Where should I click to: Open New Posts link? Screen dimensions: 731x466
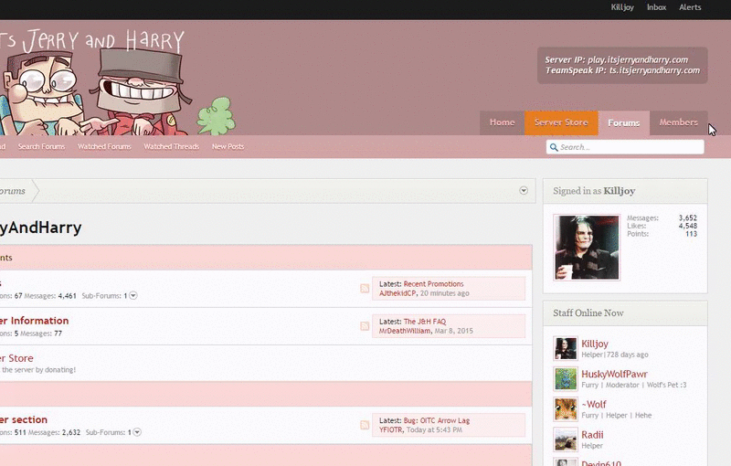click(x=228, y=147)
